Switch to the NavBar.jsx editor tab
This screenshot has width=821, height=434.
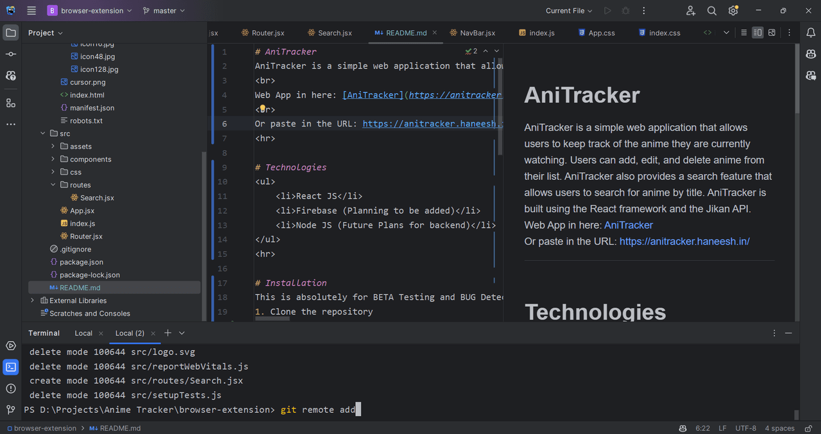[477, 33]
